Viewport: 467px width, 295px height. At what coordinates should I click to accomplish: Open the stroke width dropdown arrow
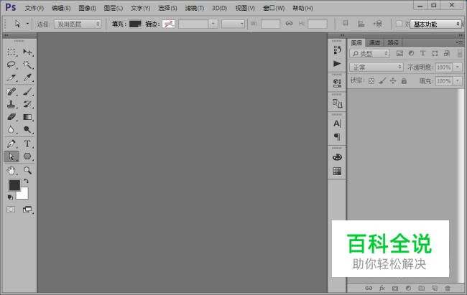pyautogui.click(x=213, y=24)
